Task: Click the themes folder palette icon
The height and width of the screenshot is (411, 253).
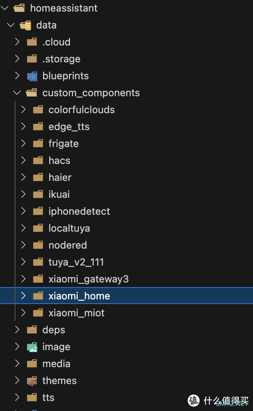Action: point(32,381)
